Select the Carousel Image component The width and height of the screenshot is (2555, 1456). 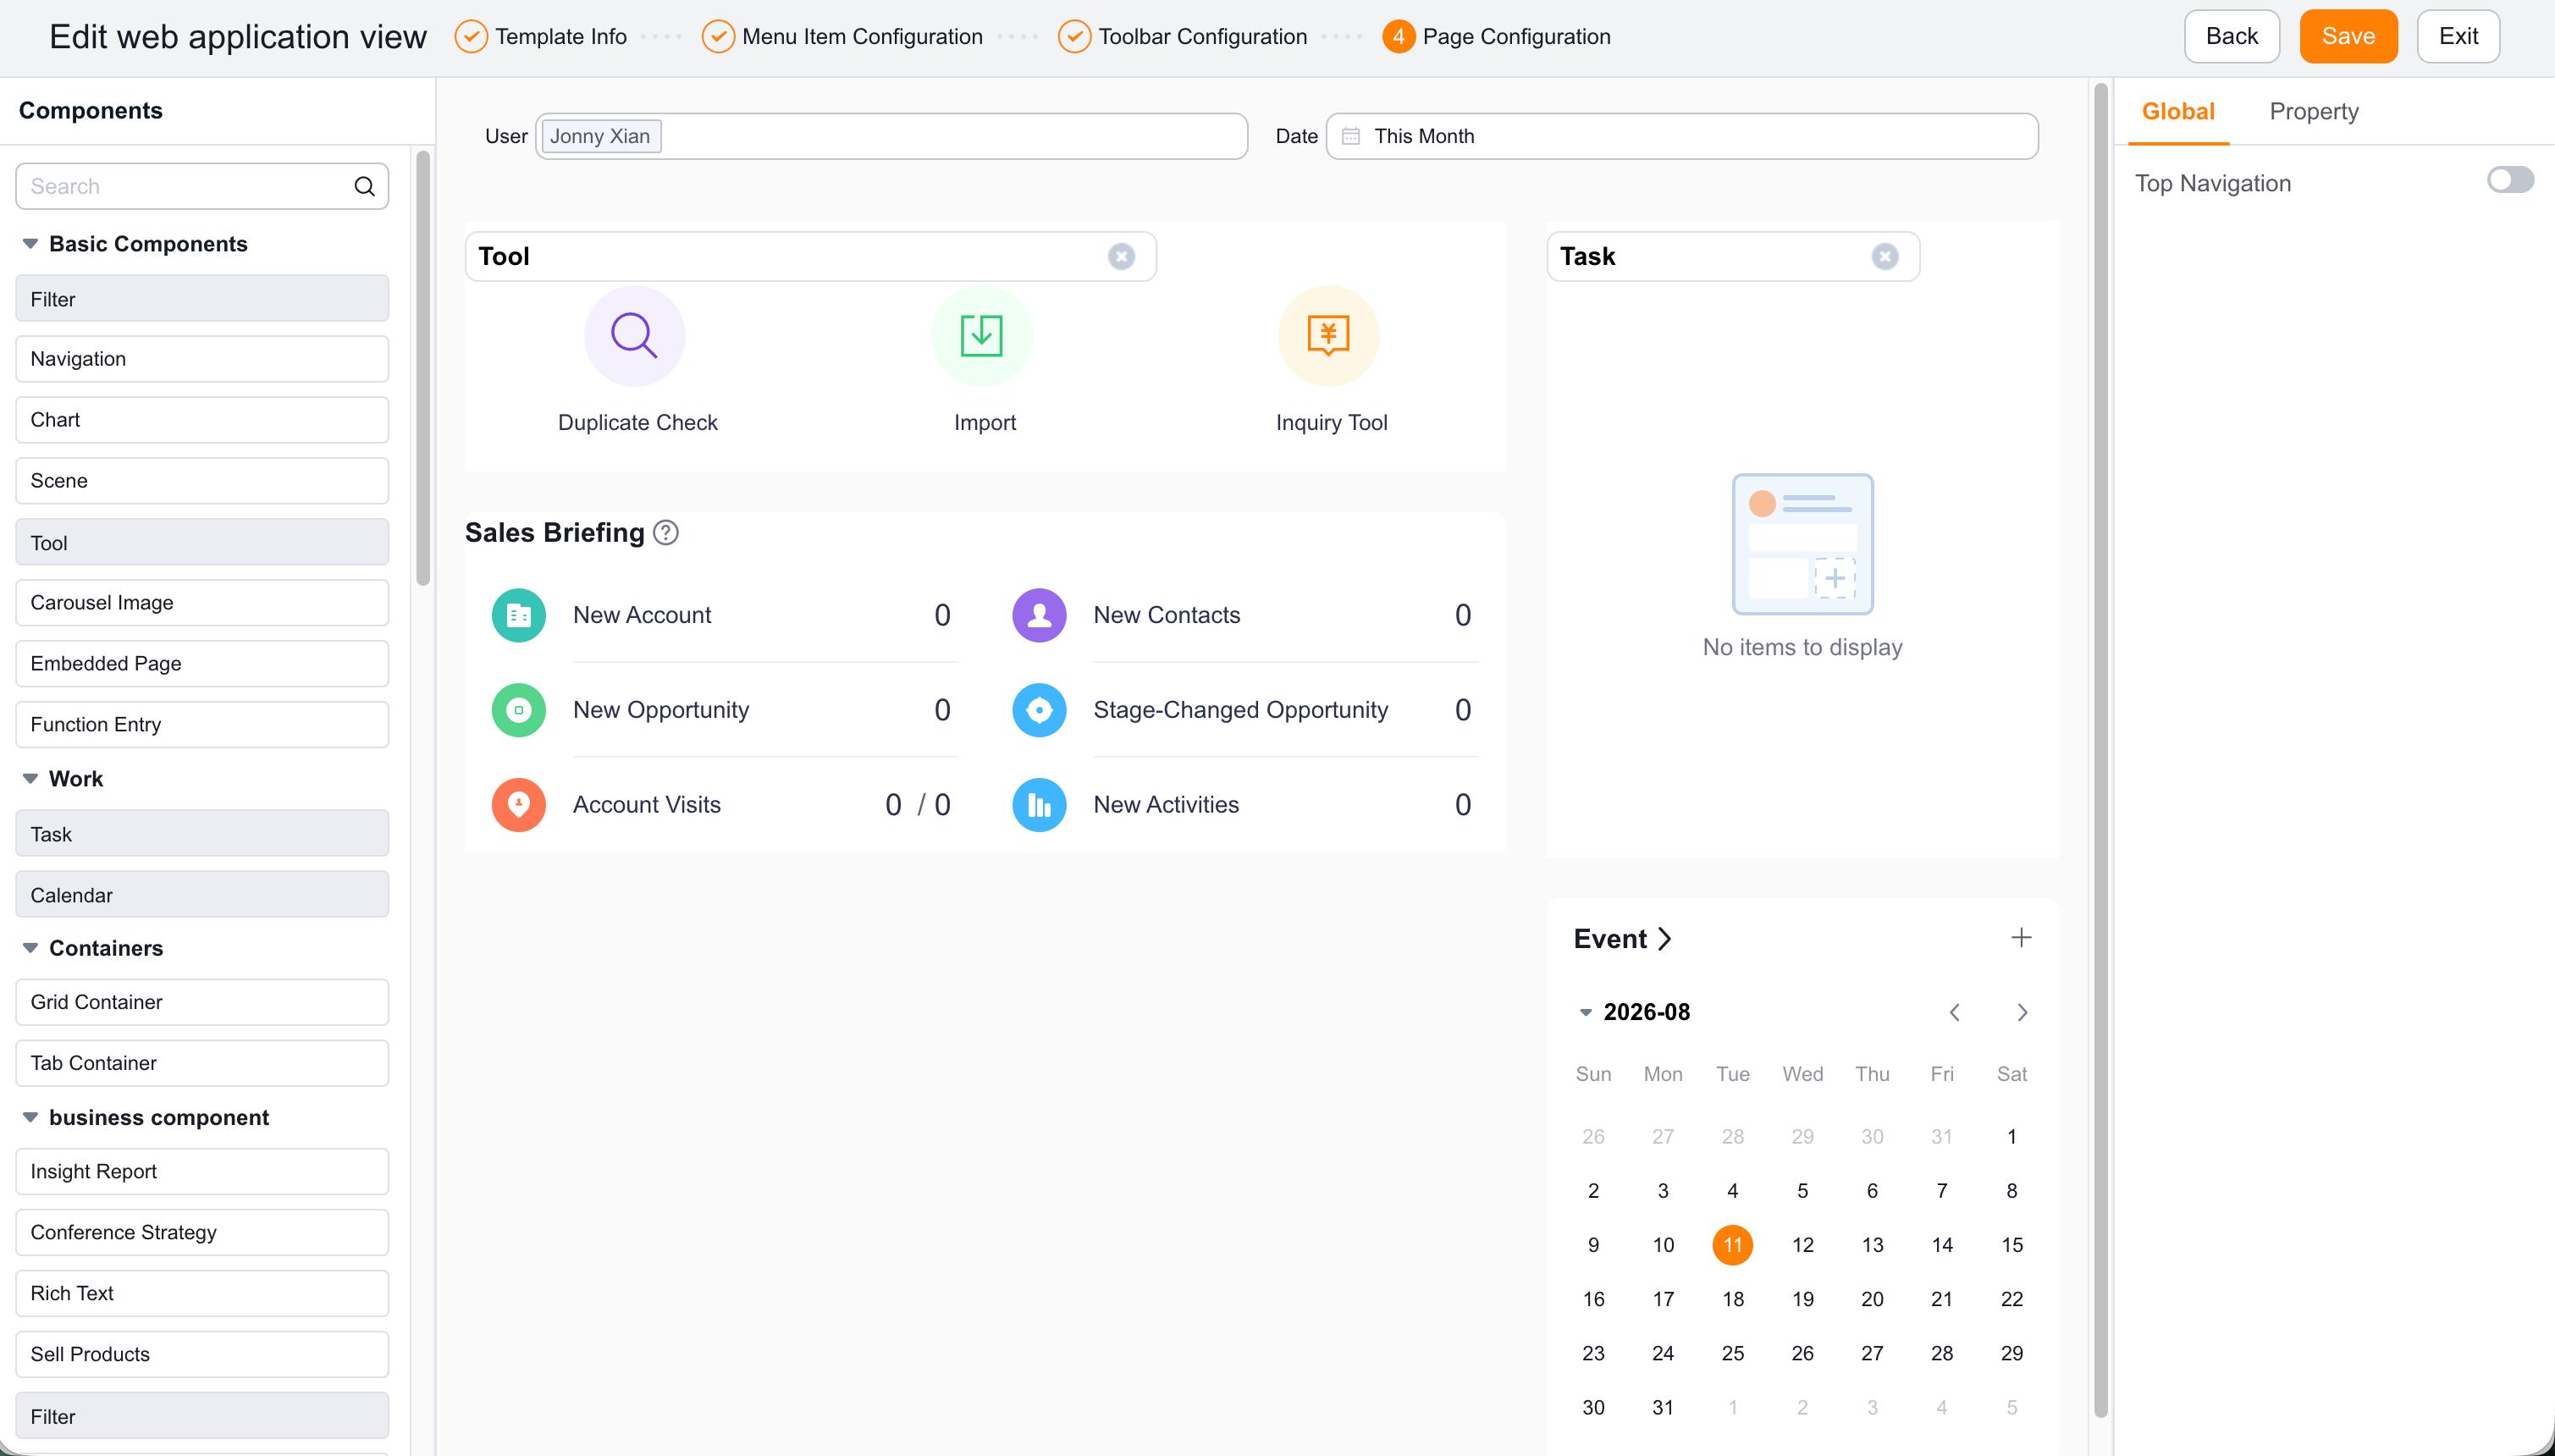[202, 603]
